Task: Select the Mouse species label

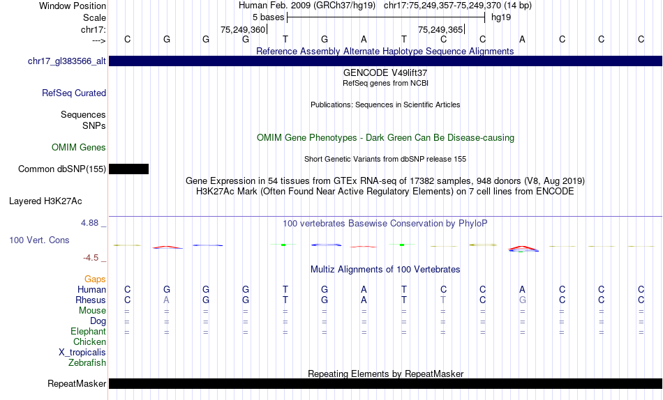Action: [92, 311]
